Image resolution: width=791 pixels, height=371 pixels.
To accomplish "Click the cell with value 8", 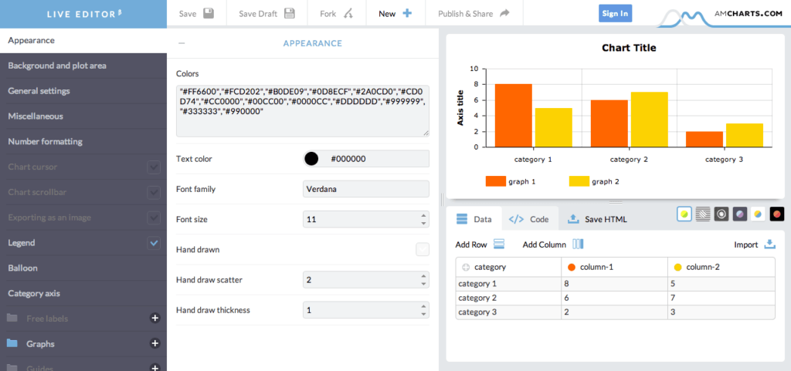I will point(614,283).
